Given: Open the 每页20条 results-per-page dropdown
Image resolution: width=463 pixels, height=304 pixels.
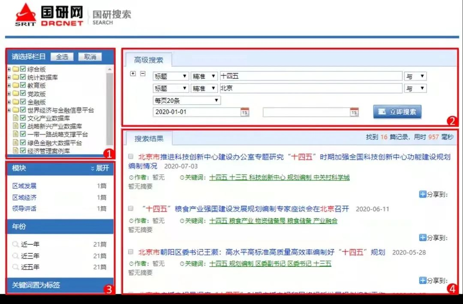Looking at the screenshot, I should pos(186,100).
